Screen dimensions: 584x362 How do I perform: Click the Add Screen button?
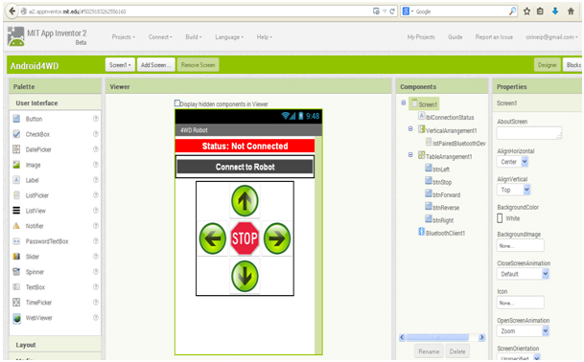(x=155, y=65)
